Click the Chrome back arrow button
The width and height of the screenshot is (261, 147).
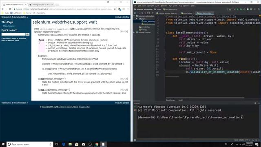[2, 9]
